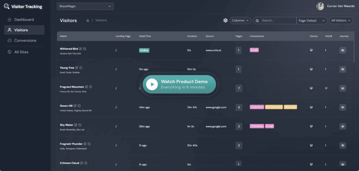Click desktop device icon for Green Hill
The width and height of the screenshot is (359, 171).
311,107
